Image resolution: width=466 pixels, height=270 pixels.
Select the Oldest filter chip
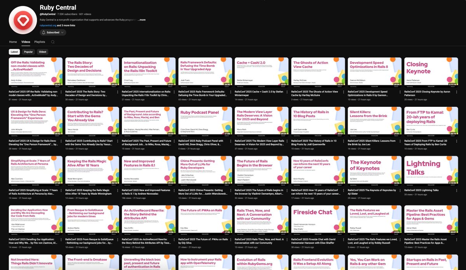tap(42, 52)
